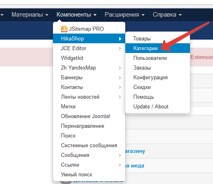Open the Расширения menu
Screen dimensions: 213x184
124,15
